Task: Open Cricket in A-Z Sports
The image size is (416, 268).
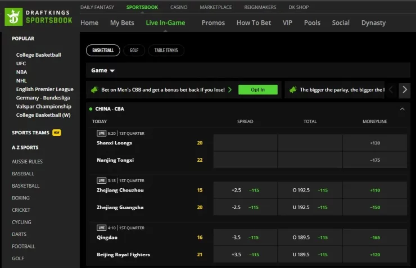Action: (x=21, y=210)
